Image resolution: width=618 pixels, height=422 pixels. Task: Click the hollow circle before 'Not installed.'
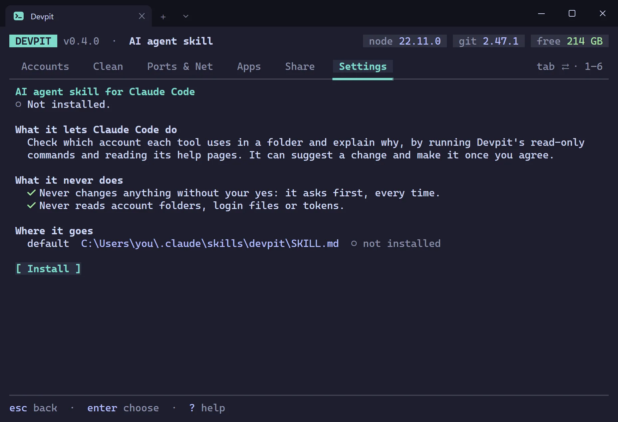coord(18,105)
